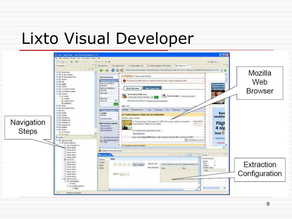Open the File menu

pyautogui.click(x=56, y=58)
